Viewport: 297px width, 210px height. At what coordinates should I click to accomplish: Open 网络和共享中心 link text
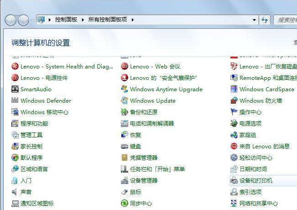[x=259, y=203]
